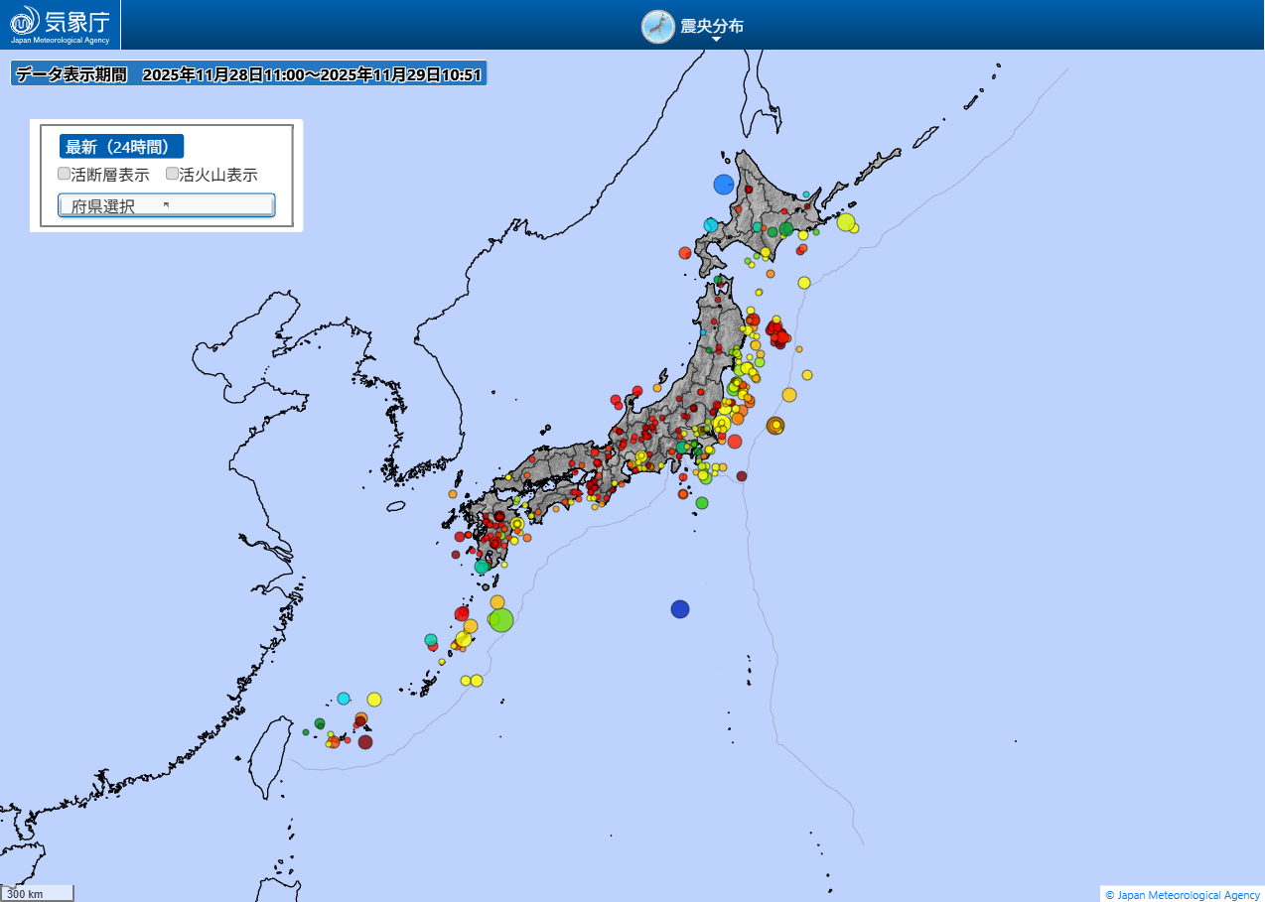
Task: Click the large yellow-green epicenter east of Hokkaido
Action: click(846, 222)
